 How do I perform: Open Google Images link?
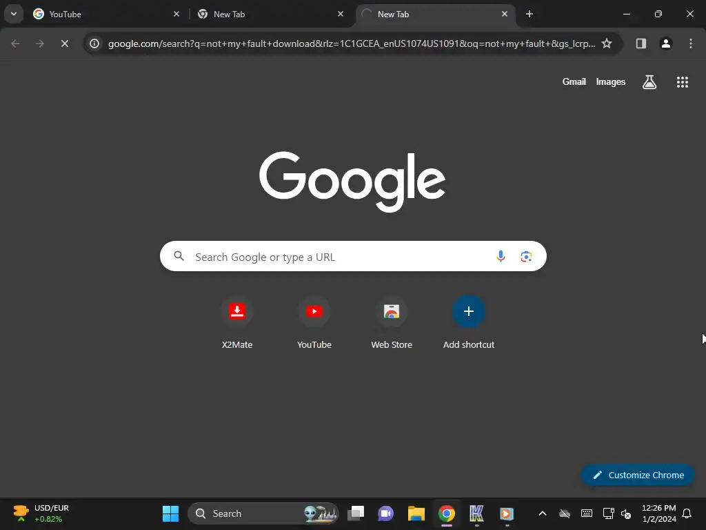pos(611,81)
